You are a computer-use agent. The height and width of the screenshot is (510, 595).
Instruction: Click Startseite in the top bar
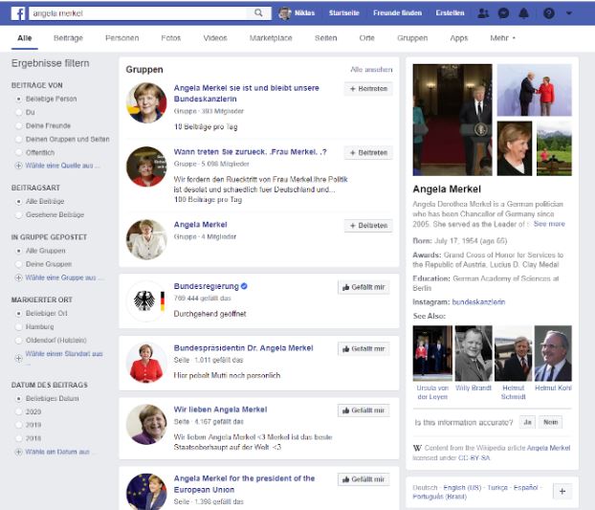pyautogui.click(x=343, y=12)
